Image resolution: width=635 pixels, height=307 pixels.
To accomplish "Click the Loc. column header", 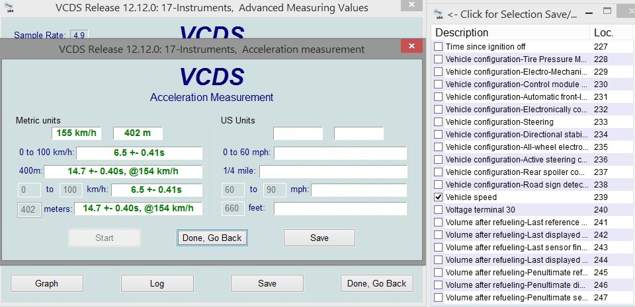I will [x=613, y=32].
